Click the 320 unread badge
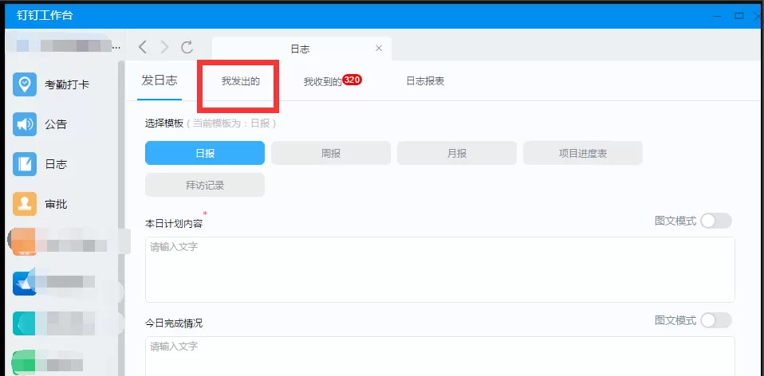The image size is (764, 376). [352, 80]
